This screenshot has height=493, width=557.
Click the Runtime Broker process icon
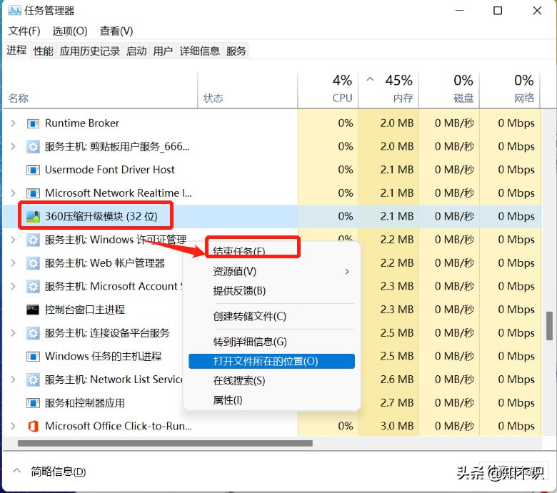tap(33, 123)
